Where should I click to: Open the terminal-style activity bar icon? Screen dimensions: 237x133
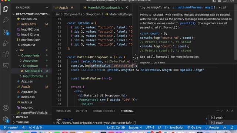click(x=6, y=66)
